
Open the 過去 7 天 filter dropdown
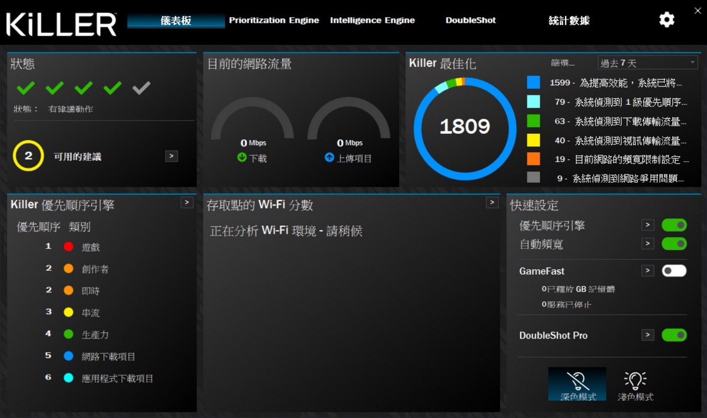(x=647, y=63)
